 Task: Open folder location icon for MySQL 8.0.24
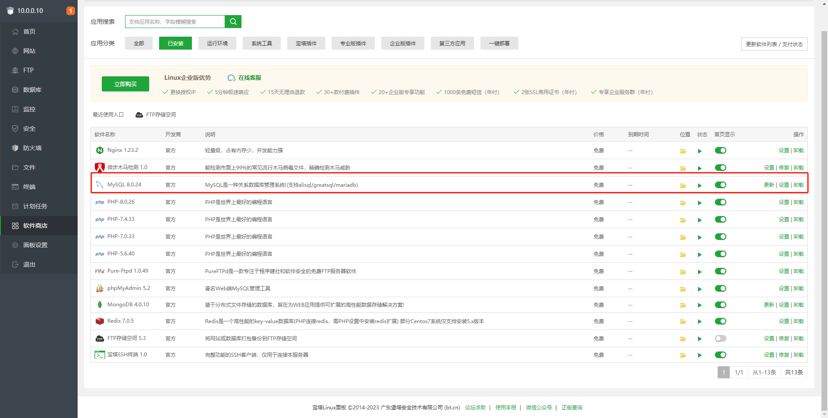click(x=683, y=185)
